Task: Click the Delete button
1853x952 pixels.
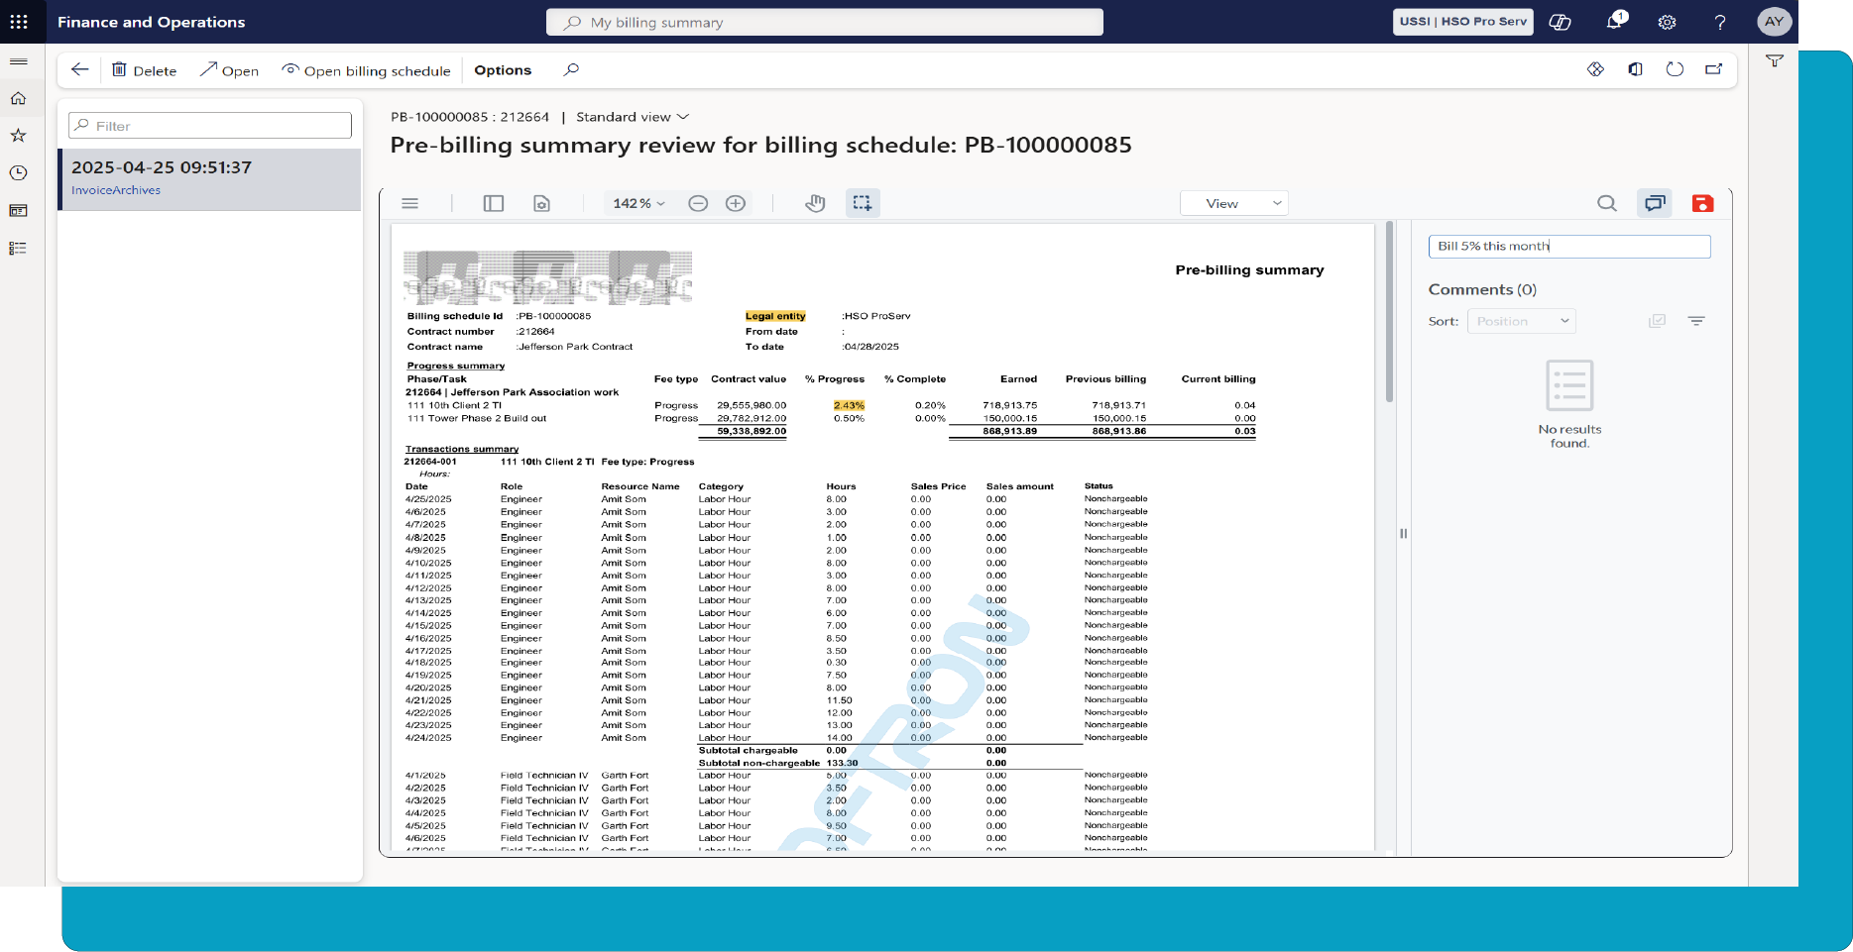Action: (144, 70)
